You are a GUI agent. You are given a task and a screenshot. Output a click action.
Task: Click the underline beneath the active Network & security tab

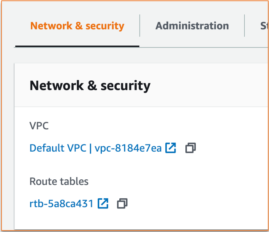click(x=77, y=46)
